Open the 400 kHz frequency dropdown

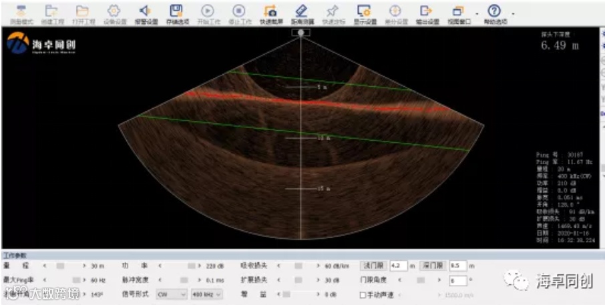[207, 294]
